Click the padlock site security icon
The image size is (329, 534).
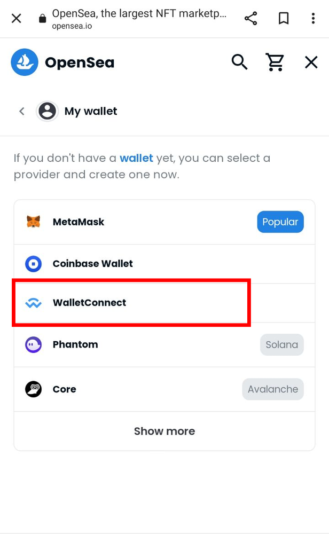[42, 18]
